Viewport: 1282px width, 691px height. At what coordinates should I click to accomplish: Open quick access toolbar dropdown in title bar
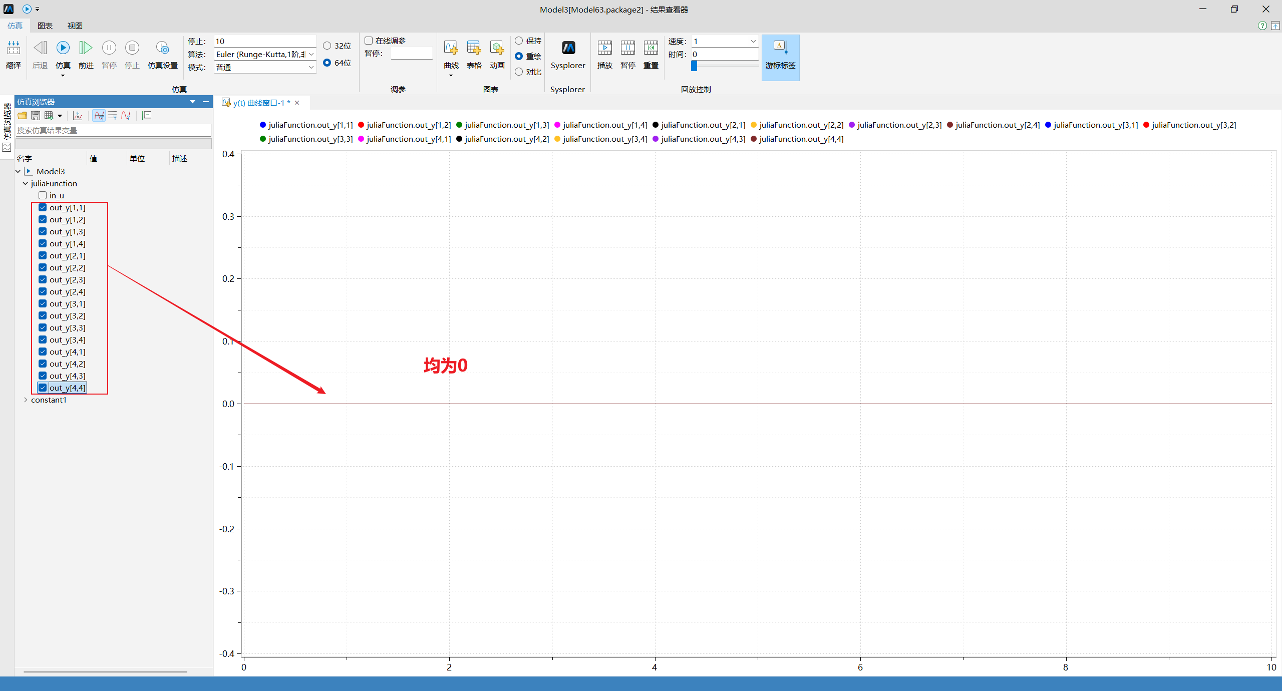click(38, 9)
